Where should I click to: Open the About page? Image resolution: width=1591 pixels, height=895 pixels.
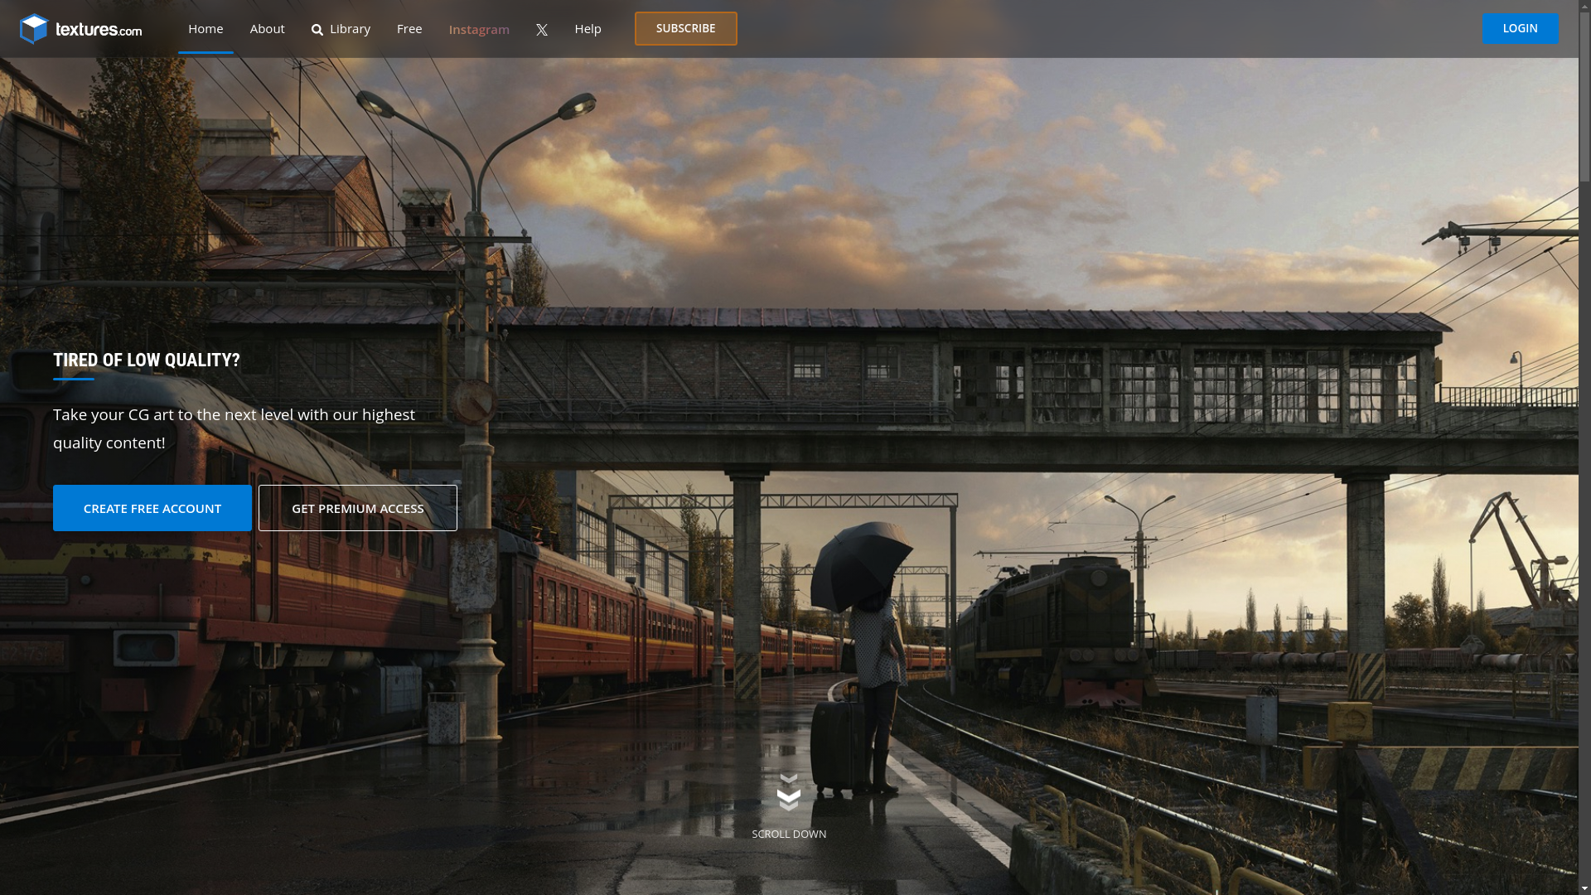click(267, 29)
